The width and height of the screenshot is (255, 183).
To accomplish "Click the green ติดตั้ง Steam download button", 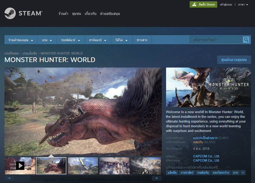I will 203,4.
